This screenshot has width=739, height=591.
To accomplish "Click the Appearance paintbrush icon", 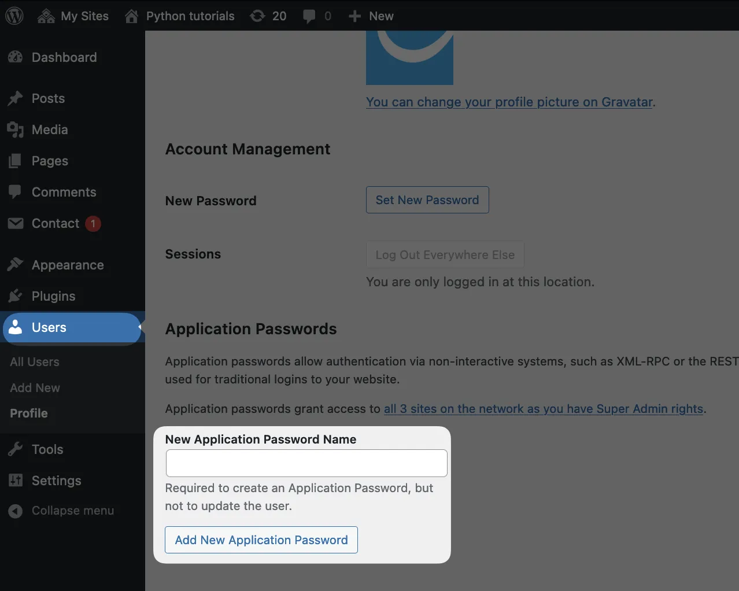I will coord(16,265).
